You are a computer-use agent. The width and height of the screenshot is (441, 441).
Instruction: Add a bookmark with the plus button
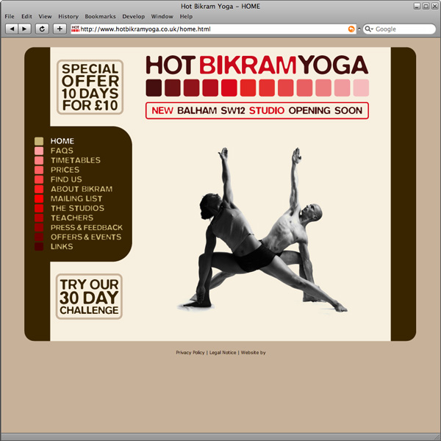pos(60,29)
